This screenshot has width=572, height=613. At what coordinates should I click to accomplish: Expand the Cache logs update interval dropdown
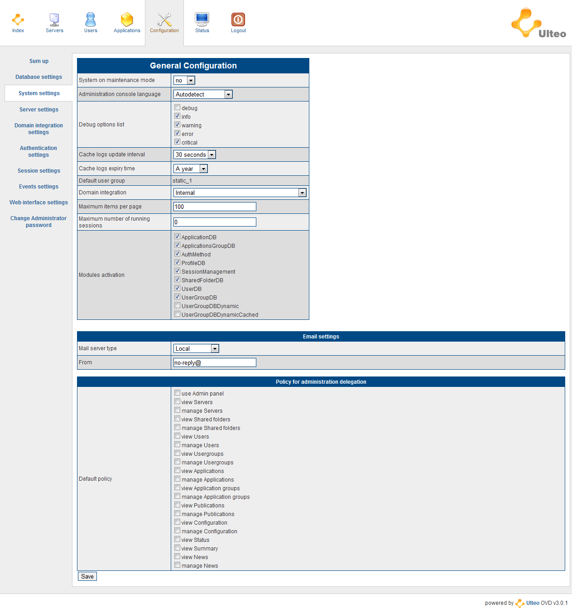(x=195, y=155)
